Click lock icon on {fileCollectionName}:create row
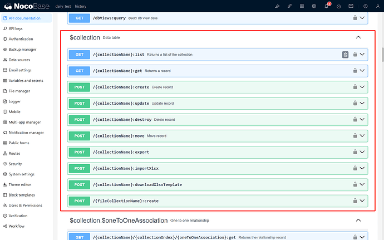384x240 pixels. [x=355, y=200]
